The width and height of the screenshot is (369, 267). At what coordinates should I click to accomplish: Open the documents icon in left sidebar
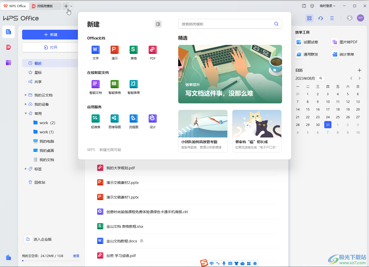8,32
